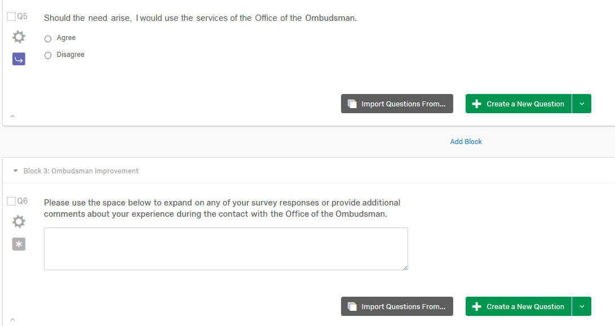The height and width of the screenshot is (326, 615).
Task: Click the plus icon on the first Create a New Question button
Action: click(476, 104)
